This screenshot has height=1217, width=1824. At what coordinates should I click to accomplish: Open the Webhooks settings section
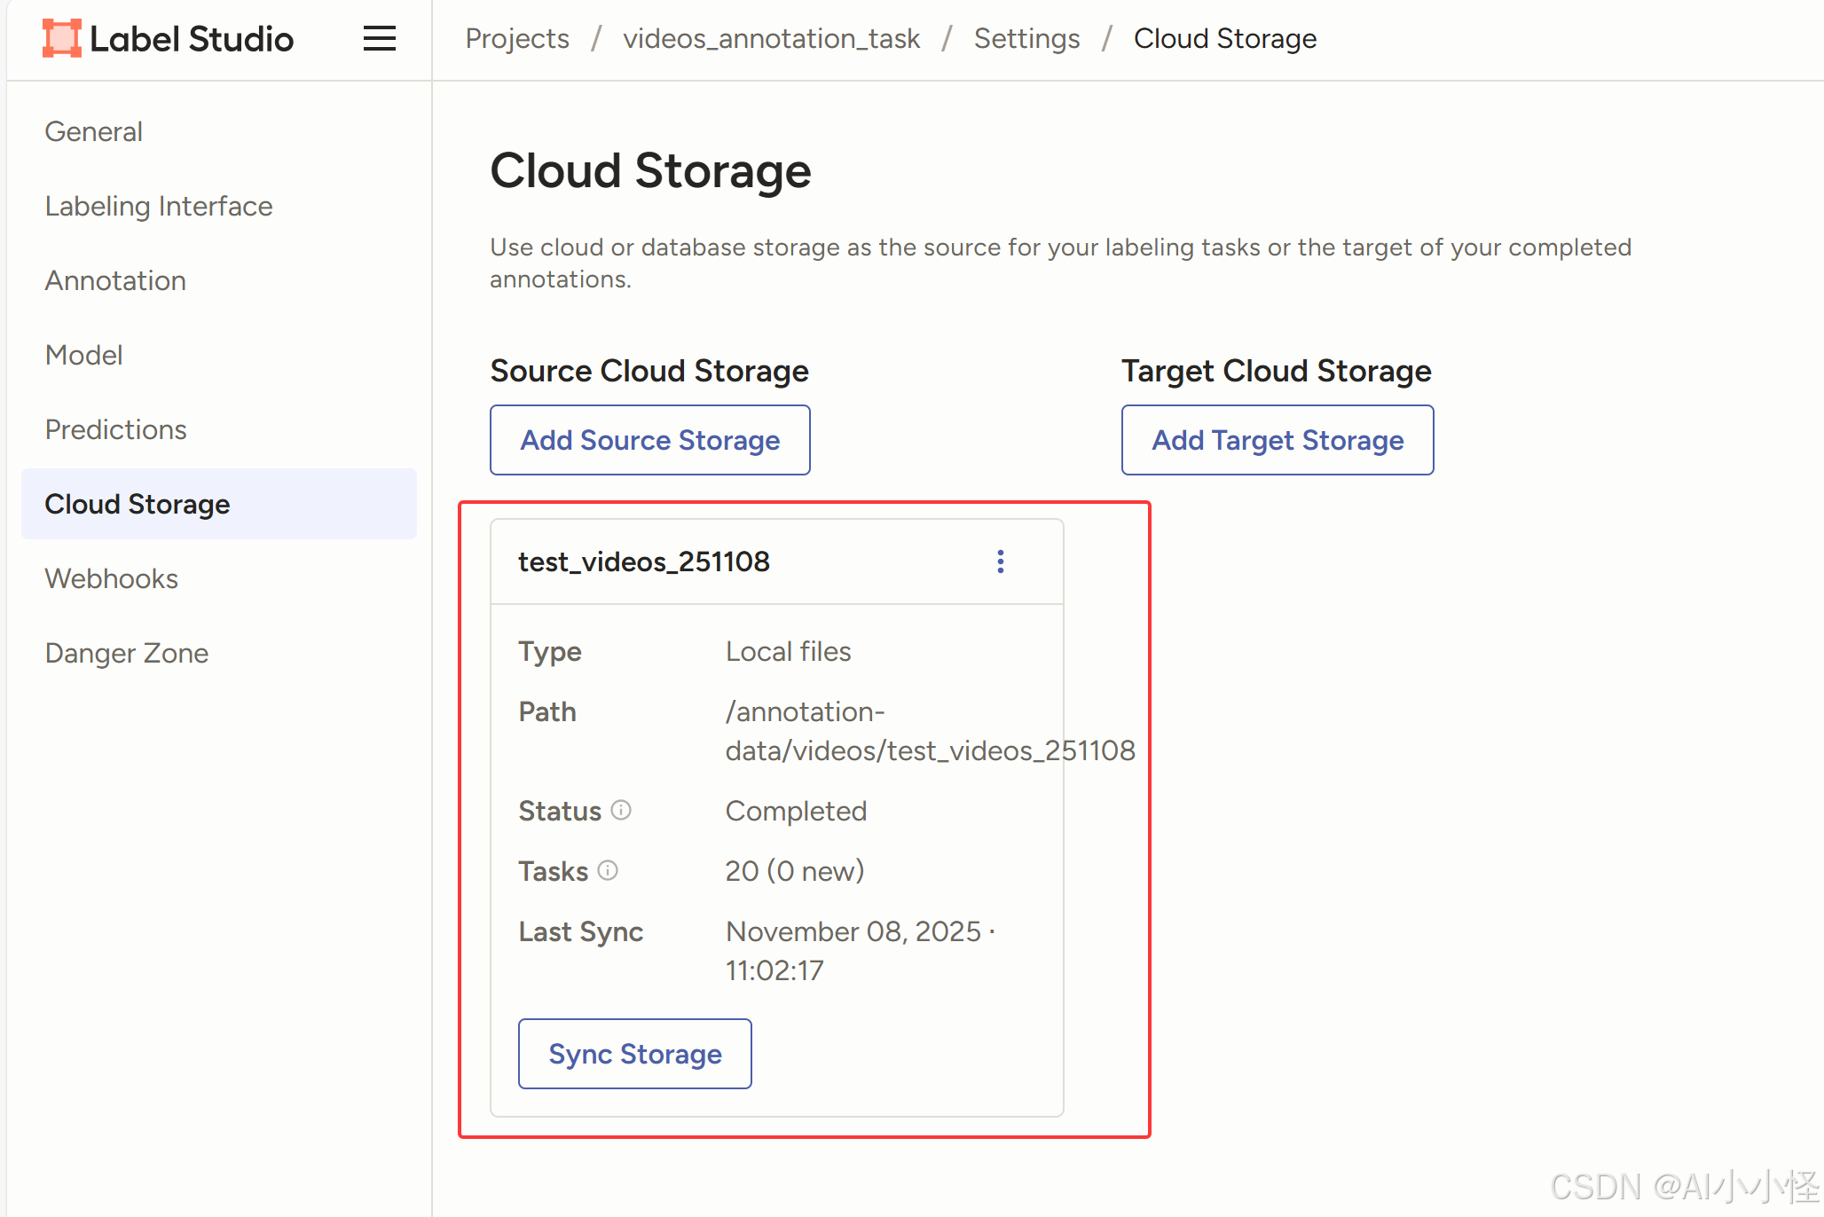click(112, 578)
